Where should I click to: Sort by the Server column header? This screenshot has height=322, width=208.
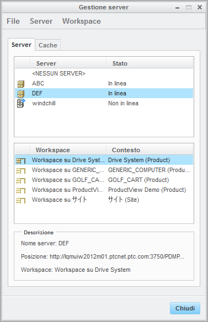(68, 63)
